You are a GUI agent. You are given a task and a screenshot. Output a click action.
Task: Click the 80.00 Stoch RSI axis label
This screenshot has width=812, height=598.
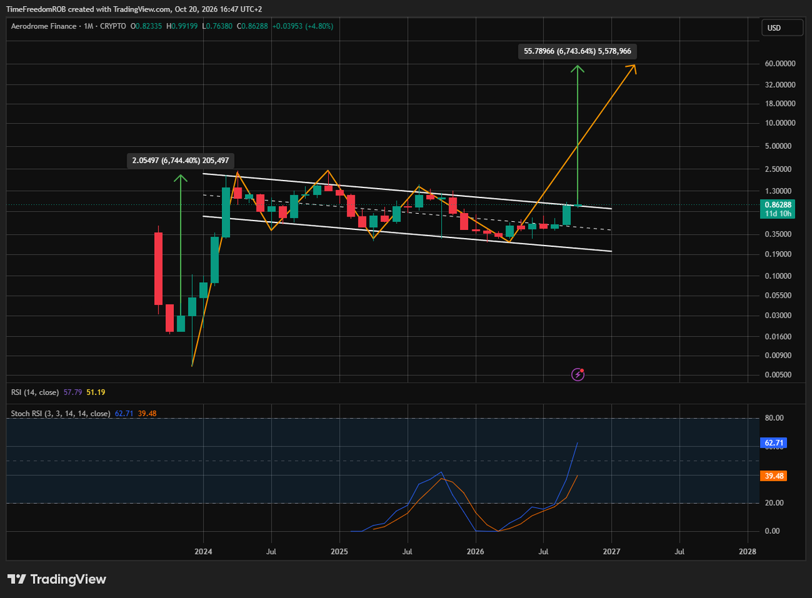click(x=773, y=418)
